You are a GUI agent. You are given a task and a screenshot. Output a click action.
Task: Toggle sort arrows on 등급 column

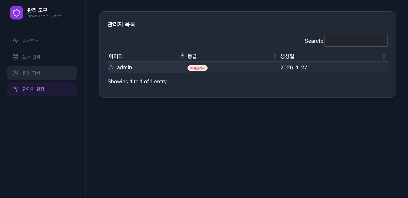tap(275, 56)
